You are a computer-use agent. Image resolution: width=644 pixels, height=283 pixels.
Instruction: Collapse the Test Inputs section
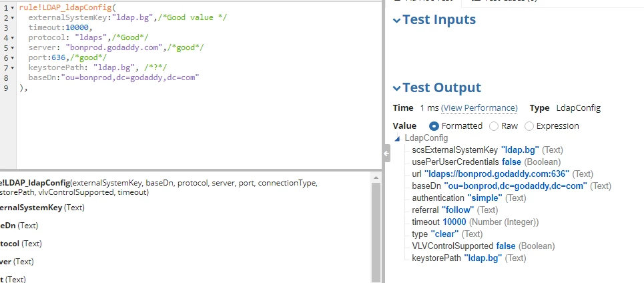click(x=396, y=20)
